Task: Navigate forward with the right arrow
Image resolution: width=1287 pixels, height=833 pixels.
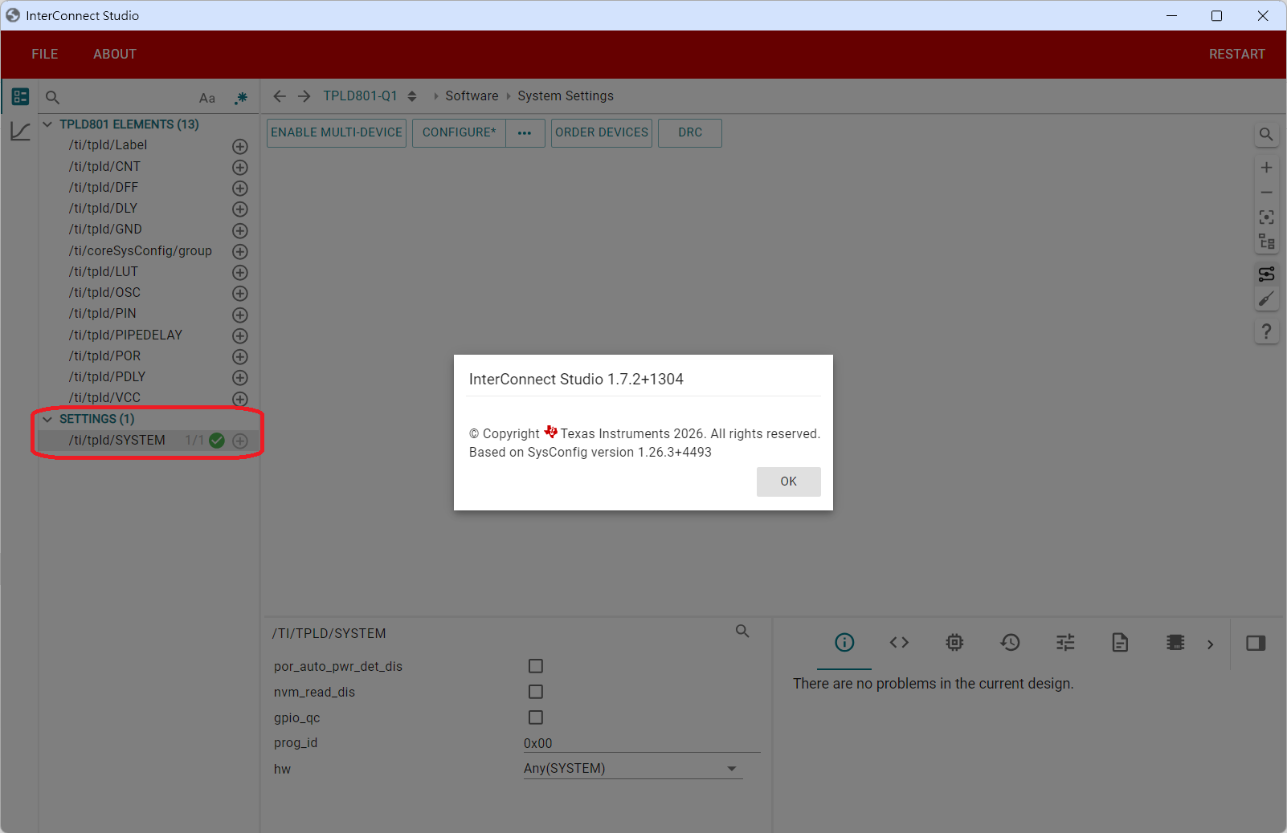Action: click(x=304, y=96)
